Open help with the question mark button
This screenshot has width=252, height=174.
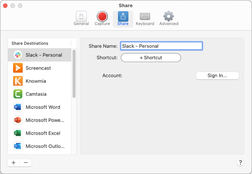[240, 162]
